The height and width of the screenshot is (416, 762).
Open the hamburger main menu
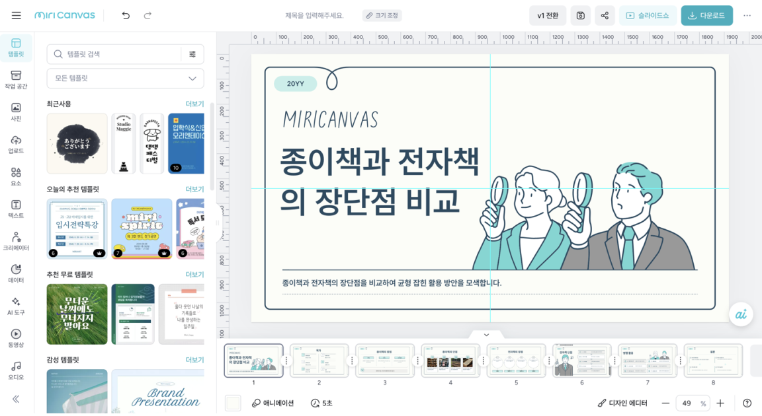16,15
